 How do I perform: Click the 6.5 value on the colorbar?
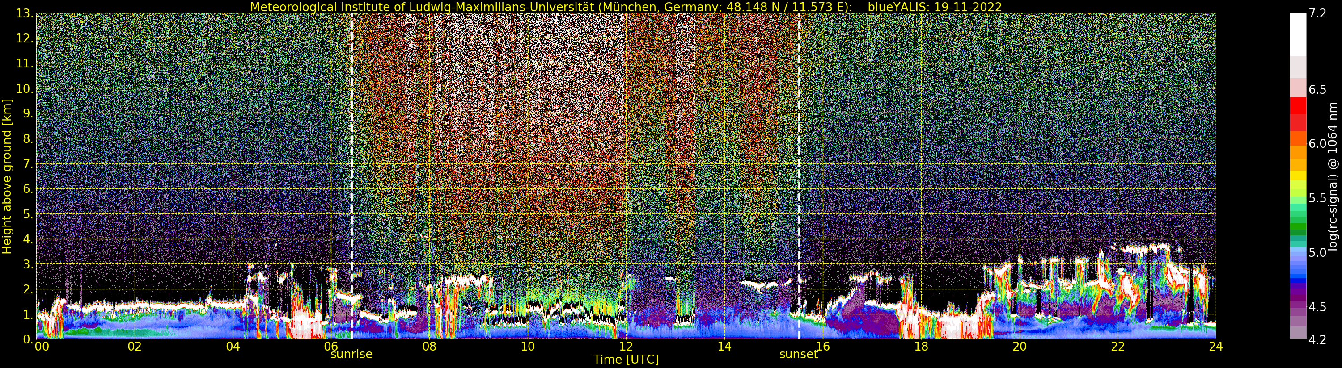pos(1317,89)
